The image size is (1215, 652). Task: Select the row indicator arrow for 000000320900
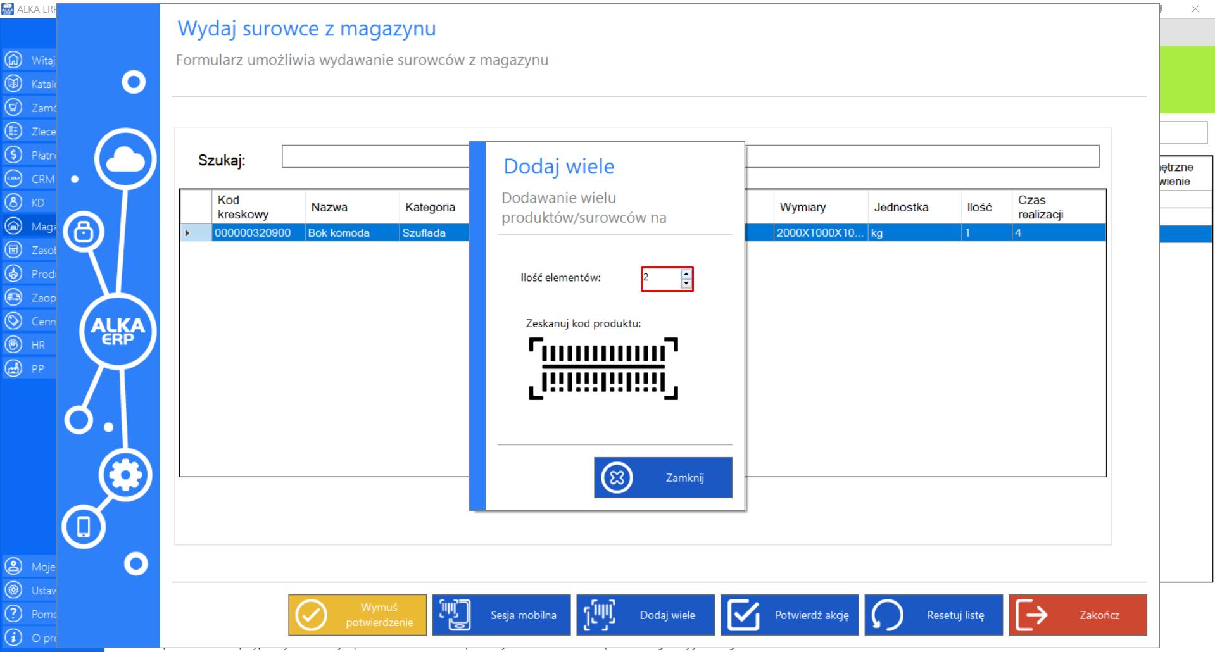(196, 233)
